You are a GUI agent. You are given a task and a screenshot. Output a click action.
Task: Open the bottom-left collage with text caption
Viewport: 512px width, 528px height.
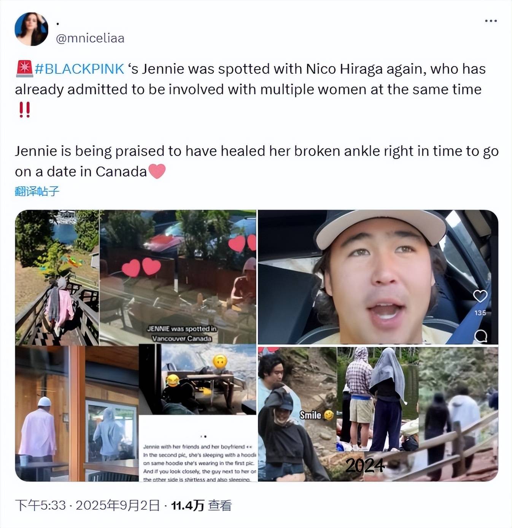135,413
